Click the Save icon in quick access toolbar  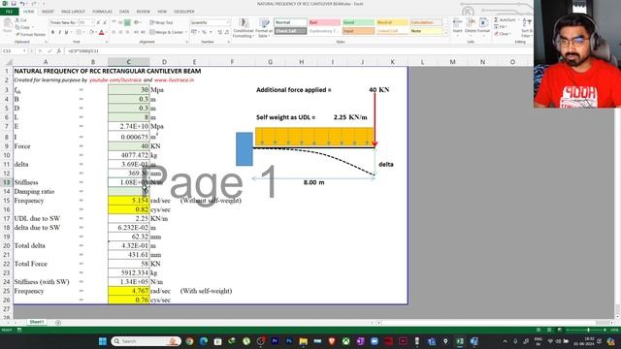[x=14, y=4]
